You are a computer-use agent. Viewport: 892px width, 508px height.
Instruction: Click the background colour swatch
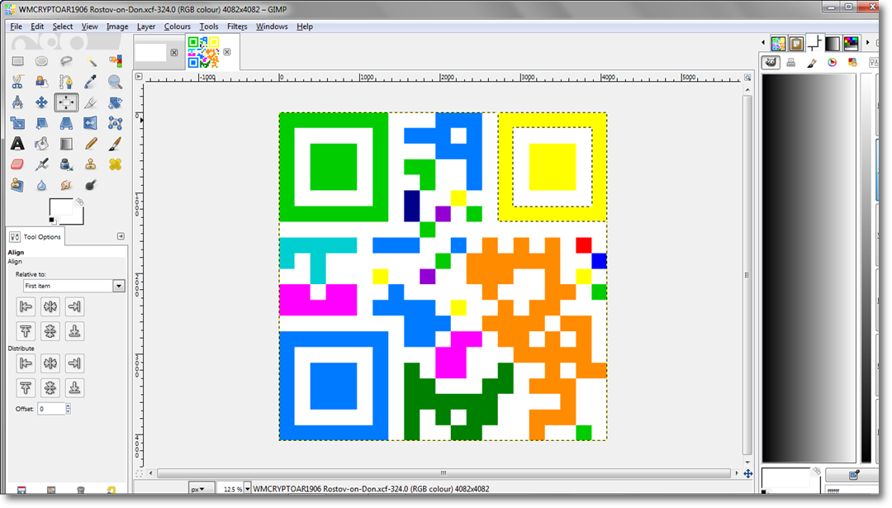pyautogui.click(x=78, y=219)
